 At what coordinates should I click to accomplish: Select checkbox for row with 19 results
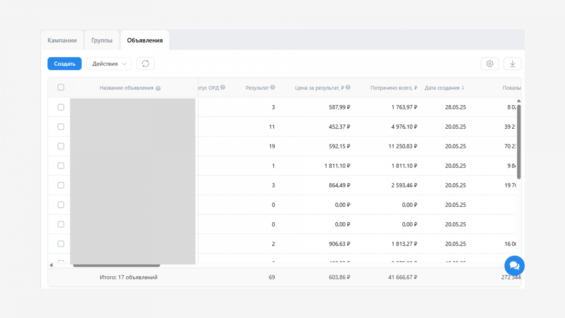coord(61,146)
